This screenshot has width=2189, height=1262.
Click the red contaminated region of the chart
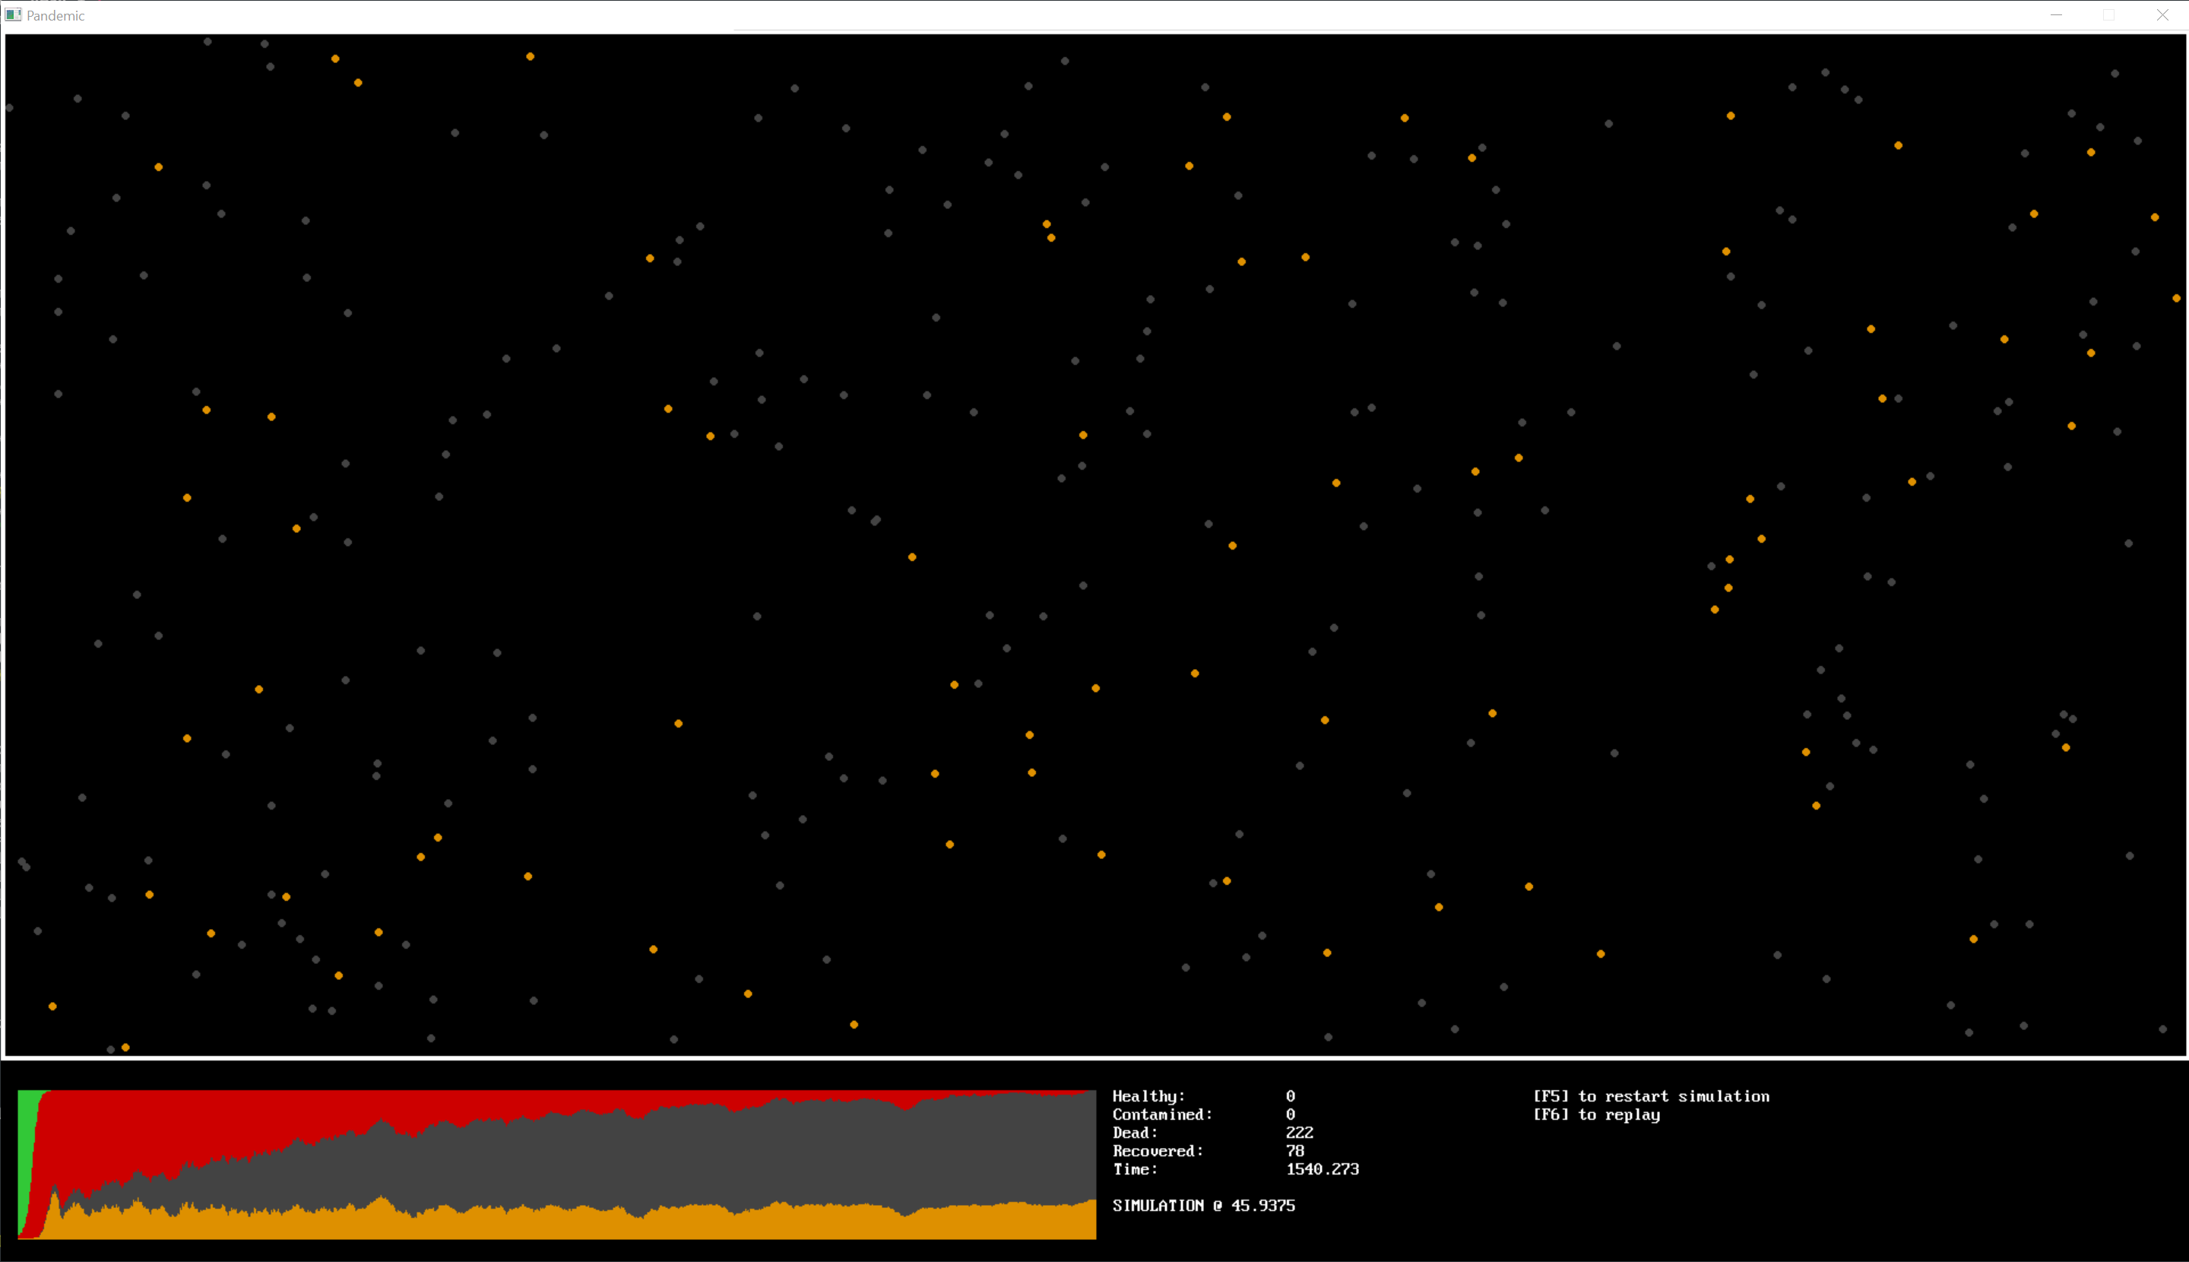coord(173,1127)
